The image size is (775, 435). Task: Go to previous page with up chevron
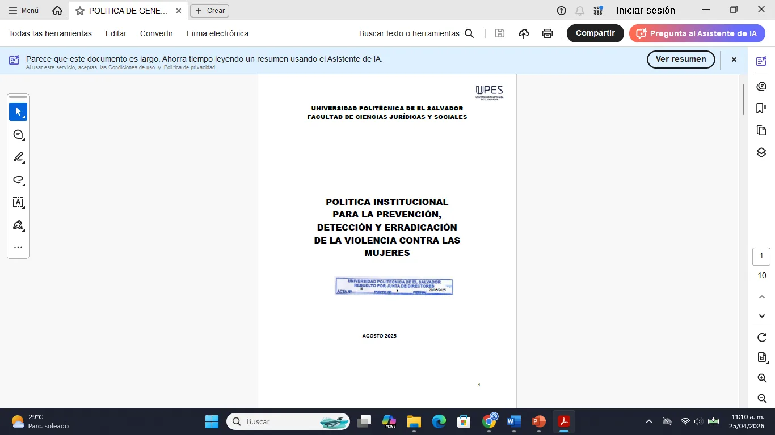[x=762, y=297]
